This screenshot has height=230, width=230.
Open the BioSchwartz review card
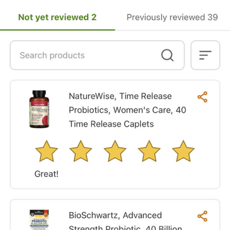(x=115, y=215)
